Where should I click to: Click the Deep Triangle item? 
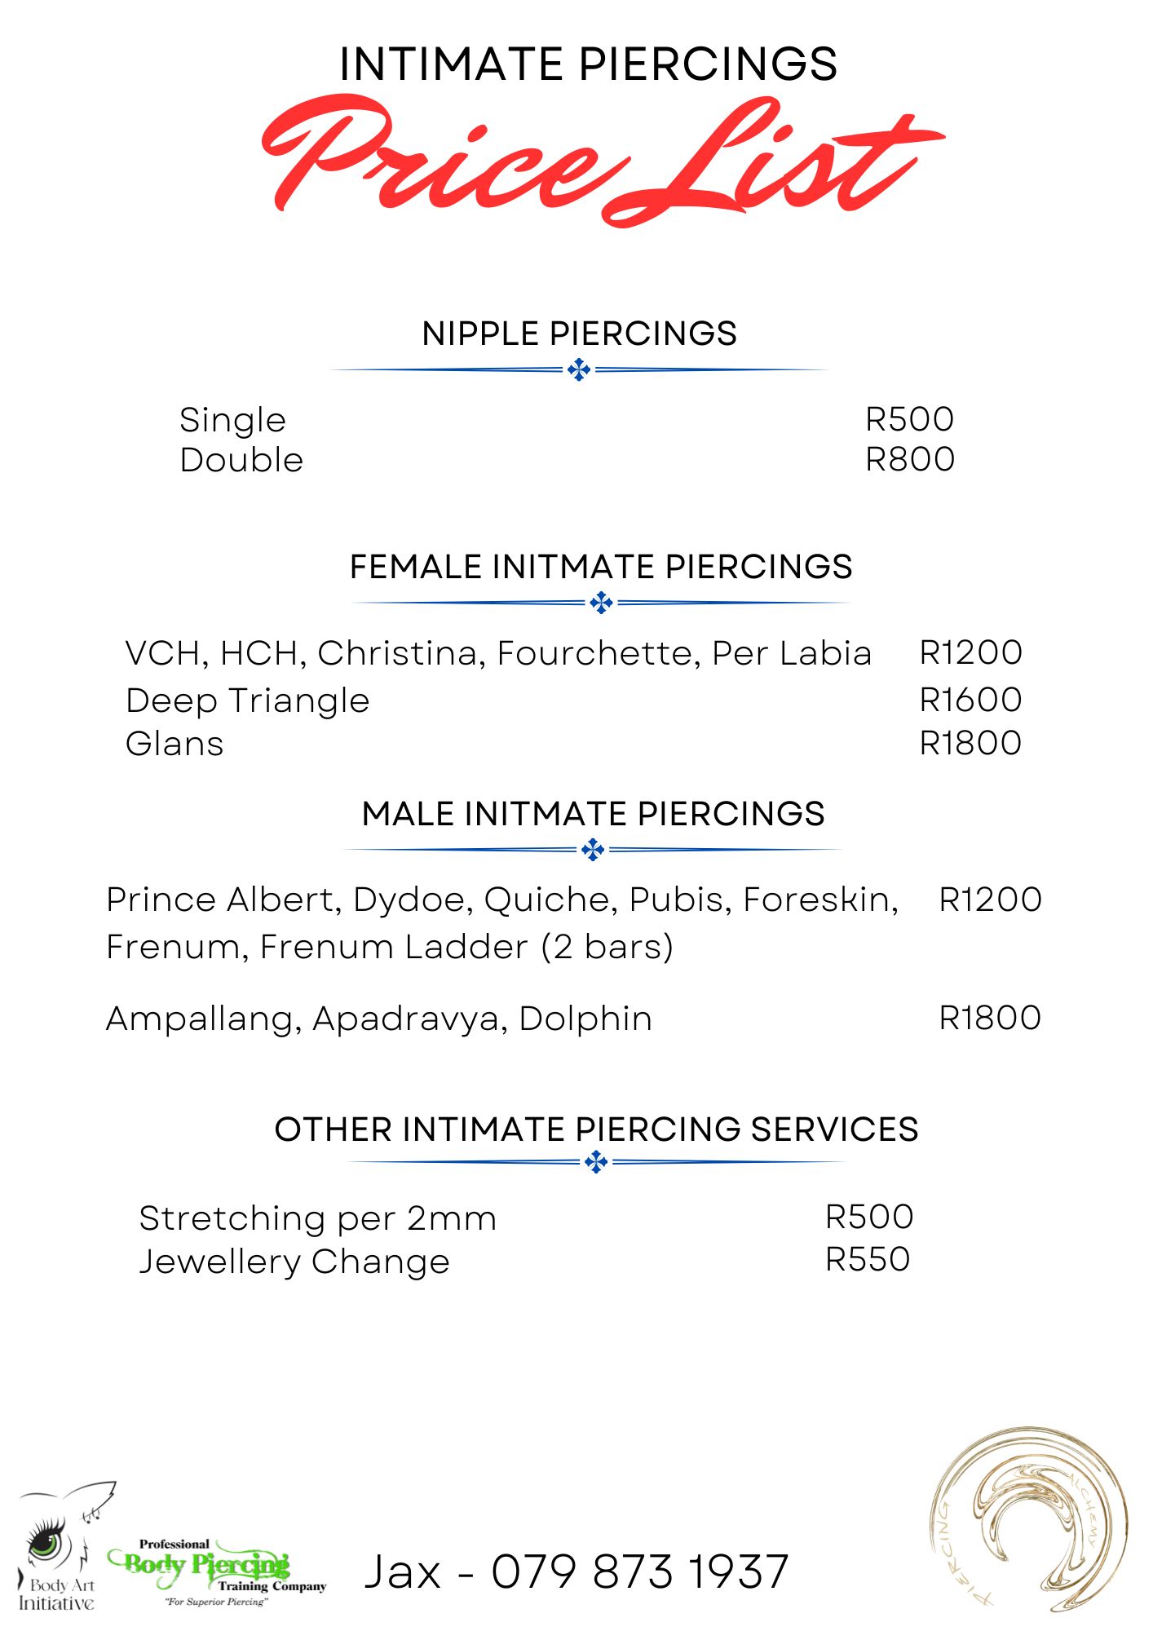248,701
